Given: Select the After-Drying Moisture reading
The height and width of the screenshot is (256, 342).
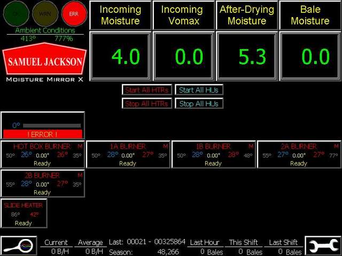Looking at the screenshot, I should tap(247, 57).
